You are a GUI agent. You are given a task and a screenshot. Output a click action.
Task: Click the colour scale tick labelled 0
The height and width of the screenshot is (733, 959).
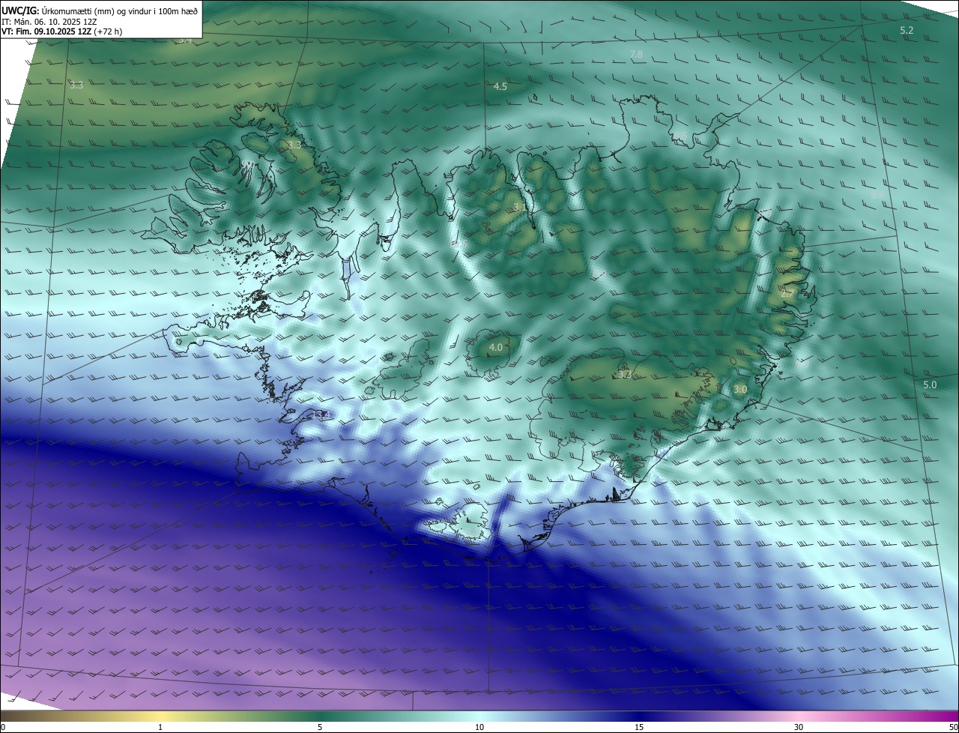[3, 727]
